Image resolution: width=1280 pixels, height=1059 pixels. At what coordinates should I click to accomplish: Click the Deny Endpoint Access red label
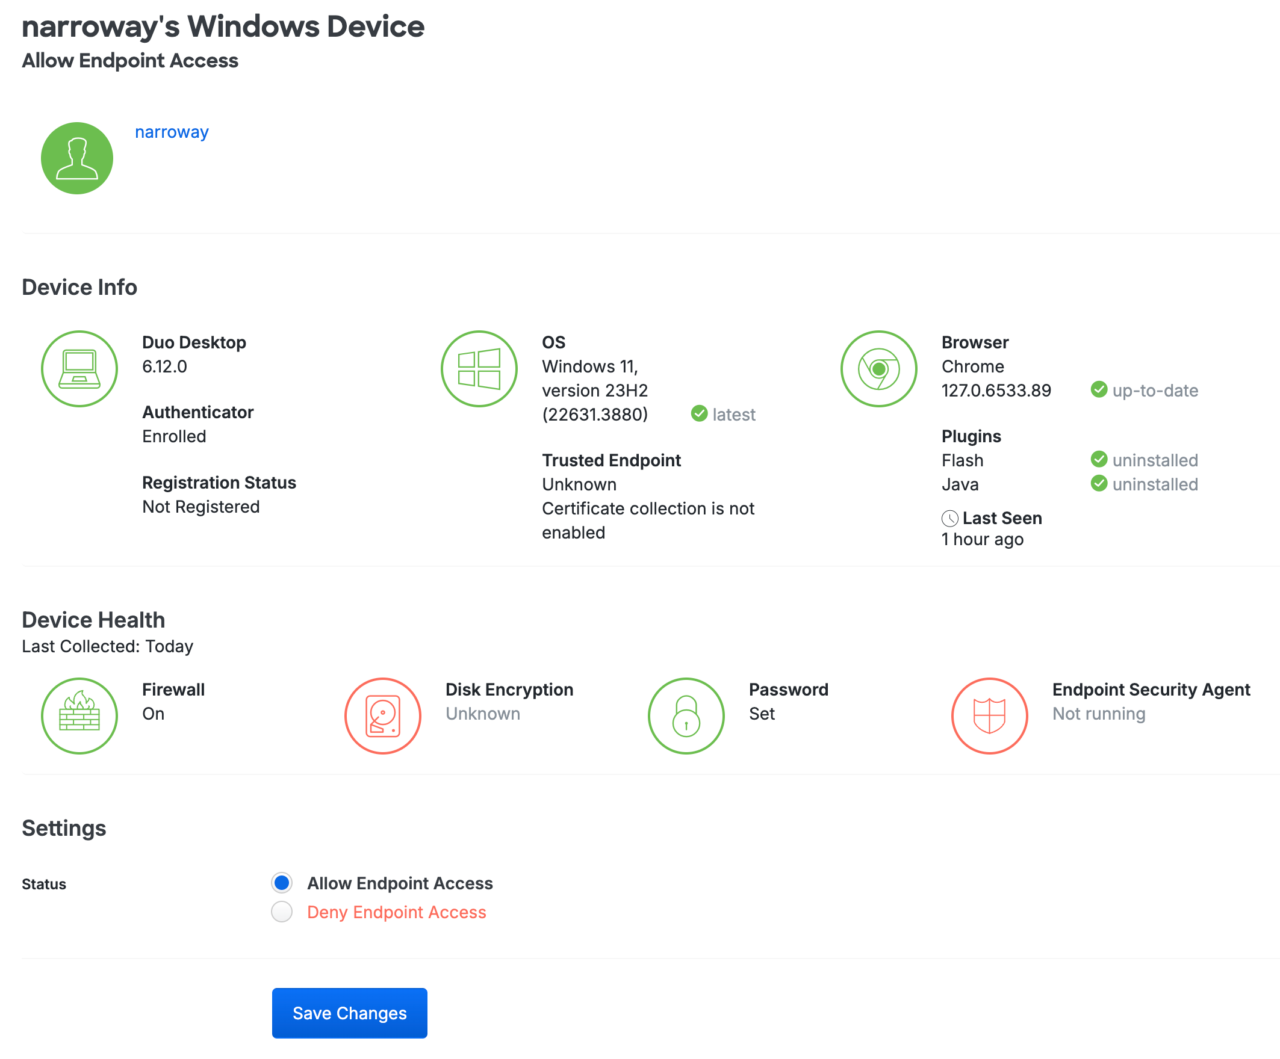tap(396, 912)
